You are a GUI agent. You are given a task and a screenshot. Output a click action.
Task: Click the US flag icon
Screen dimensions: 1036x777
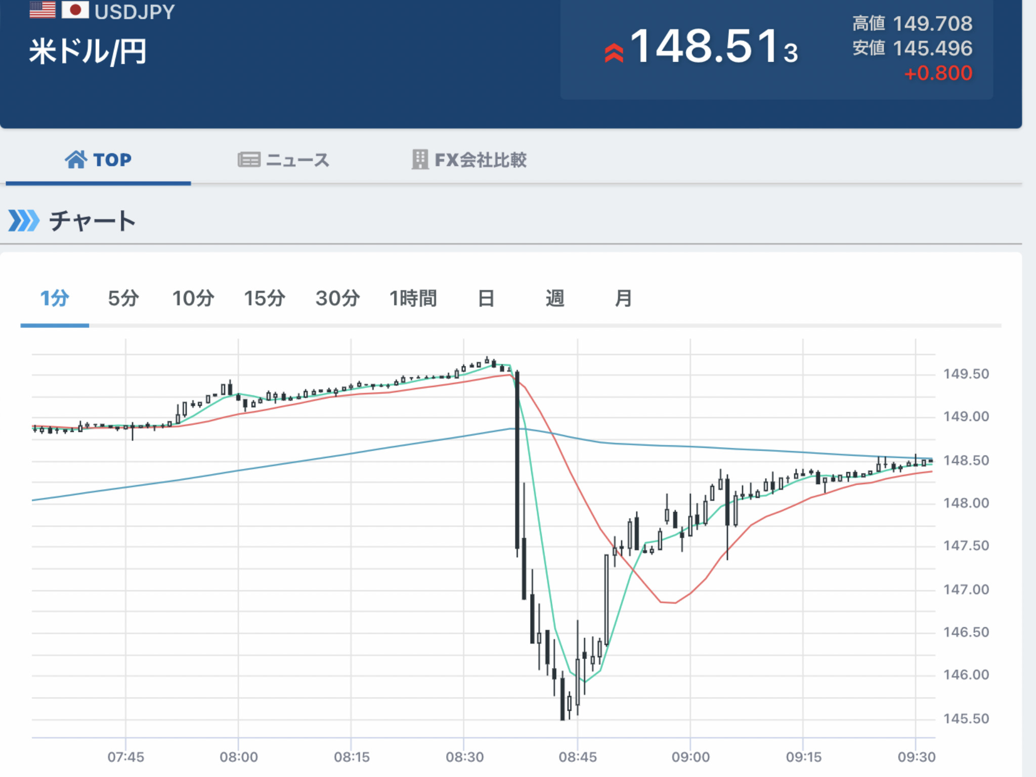tap(42, 9)
